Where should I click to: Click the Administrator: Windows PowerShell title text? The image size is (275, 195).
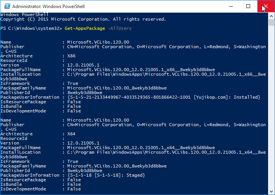[x=48, y=6]
